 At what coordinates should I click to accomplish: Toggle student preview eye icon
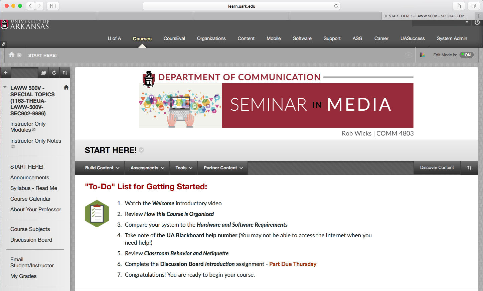[408, 55]
